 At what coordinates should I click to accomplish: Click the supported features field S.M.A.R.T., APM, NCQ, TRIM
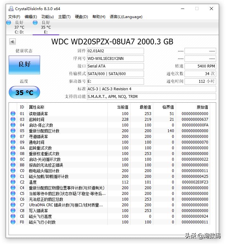(x=151, y=97)
